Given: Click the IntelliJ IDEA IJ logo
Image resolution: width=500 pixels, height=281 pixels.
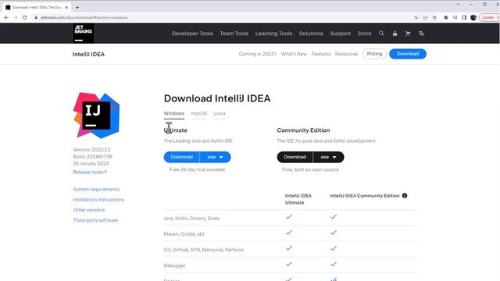Looking at the screenshot, I should 96,116.
